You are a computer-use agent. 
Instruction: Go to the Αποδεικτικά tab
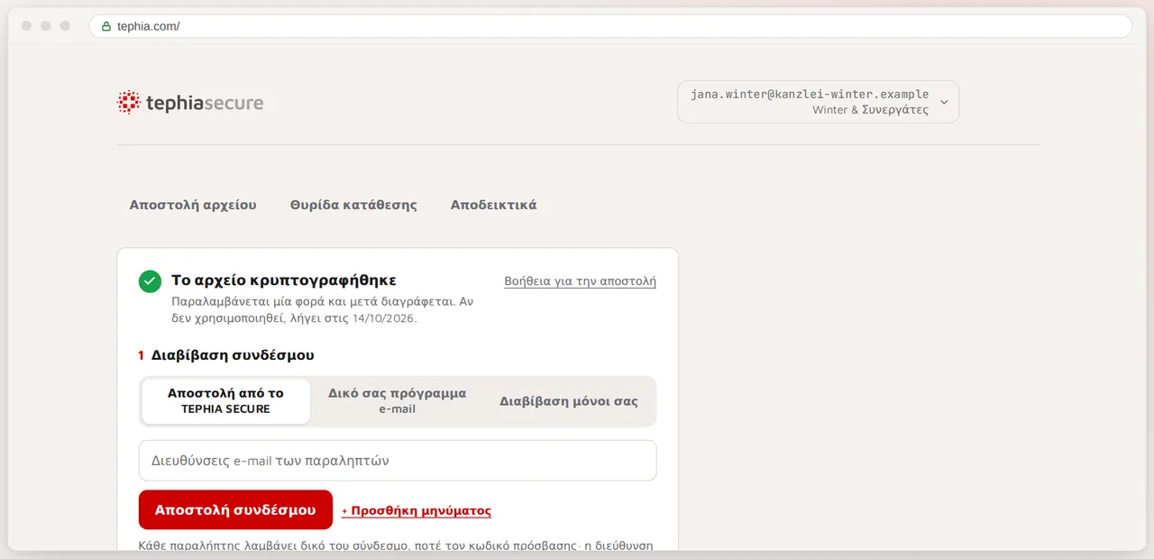pyautogui.click(x=493, y=205)
